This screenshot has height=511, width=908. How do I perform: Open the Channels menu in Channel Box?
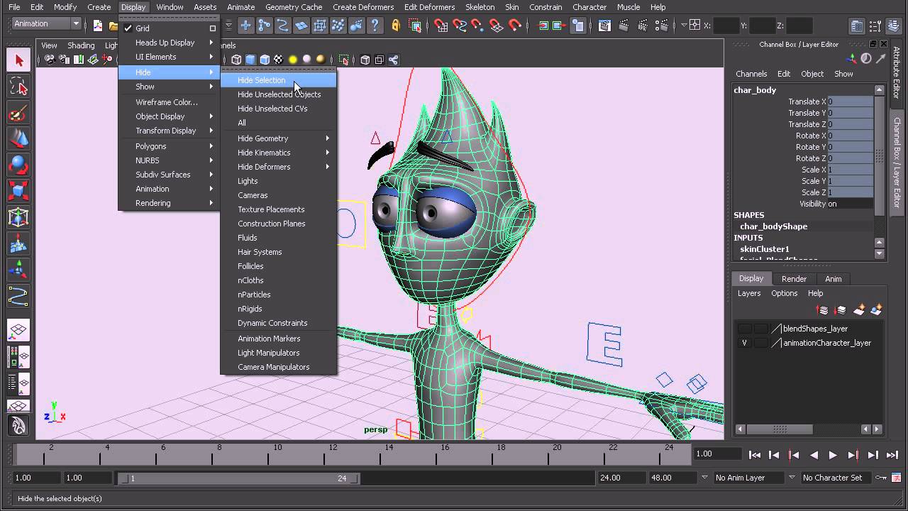click(751, 74)
